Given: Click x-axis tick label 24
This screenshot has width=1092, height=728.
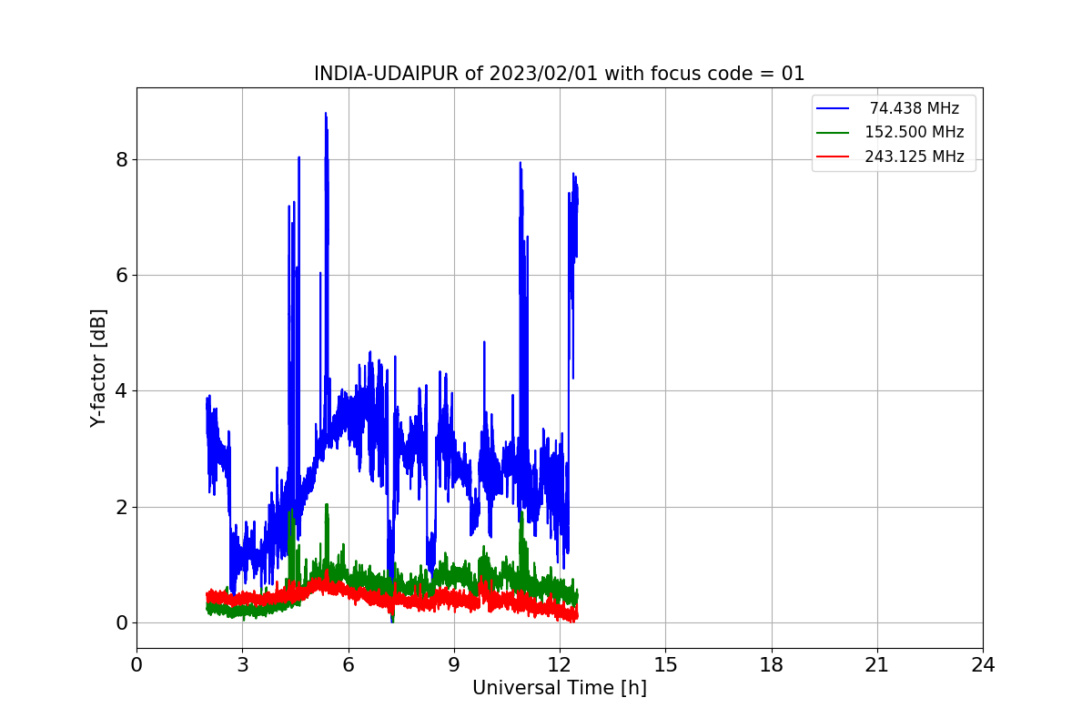Looking at the screenshot, I should point(983,664).
